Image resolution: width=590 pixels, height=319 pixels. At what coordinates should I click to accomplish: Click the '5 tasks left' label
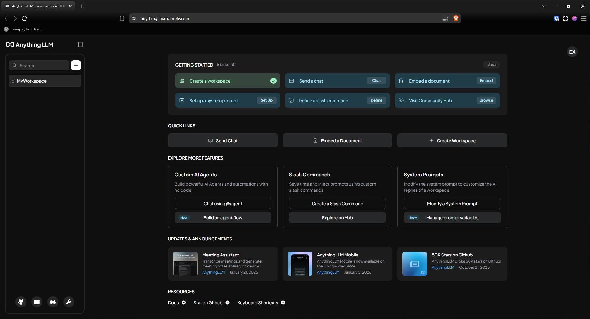226,65
